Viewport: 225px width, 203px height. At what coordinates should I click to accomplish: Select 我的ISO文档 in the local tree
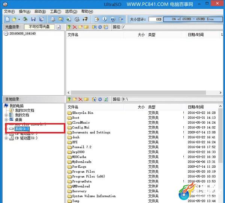(x=22, y=111)
